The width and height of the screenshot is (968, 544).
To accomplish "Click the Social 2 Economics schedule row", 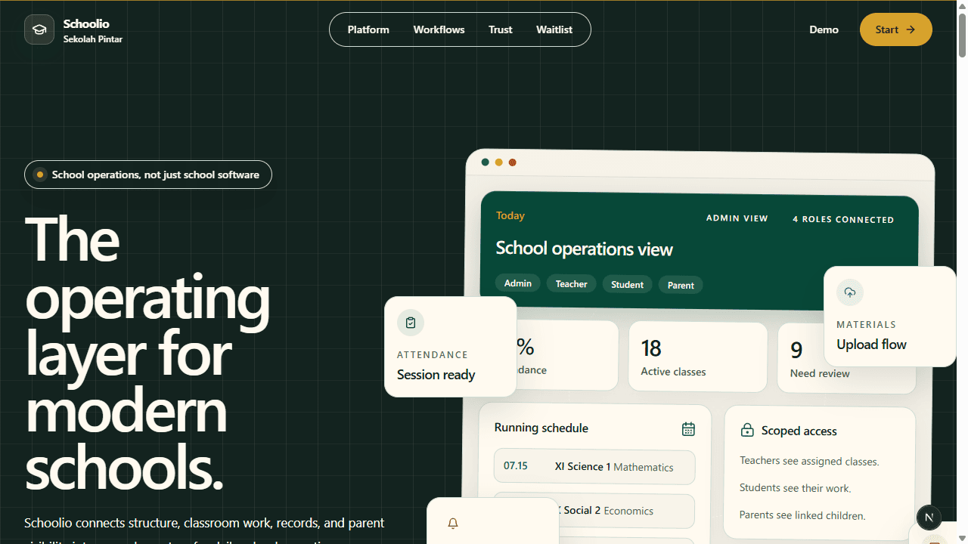I will click(x=594, y=511).
